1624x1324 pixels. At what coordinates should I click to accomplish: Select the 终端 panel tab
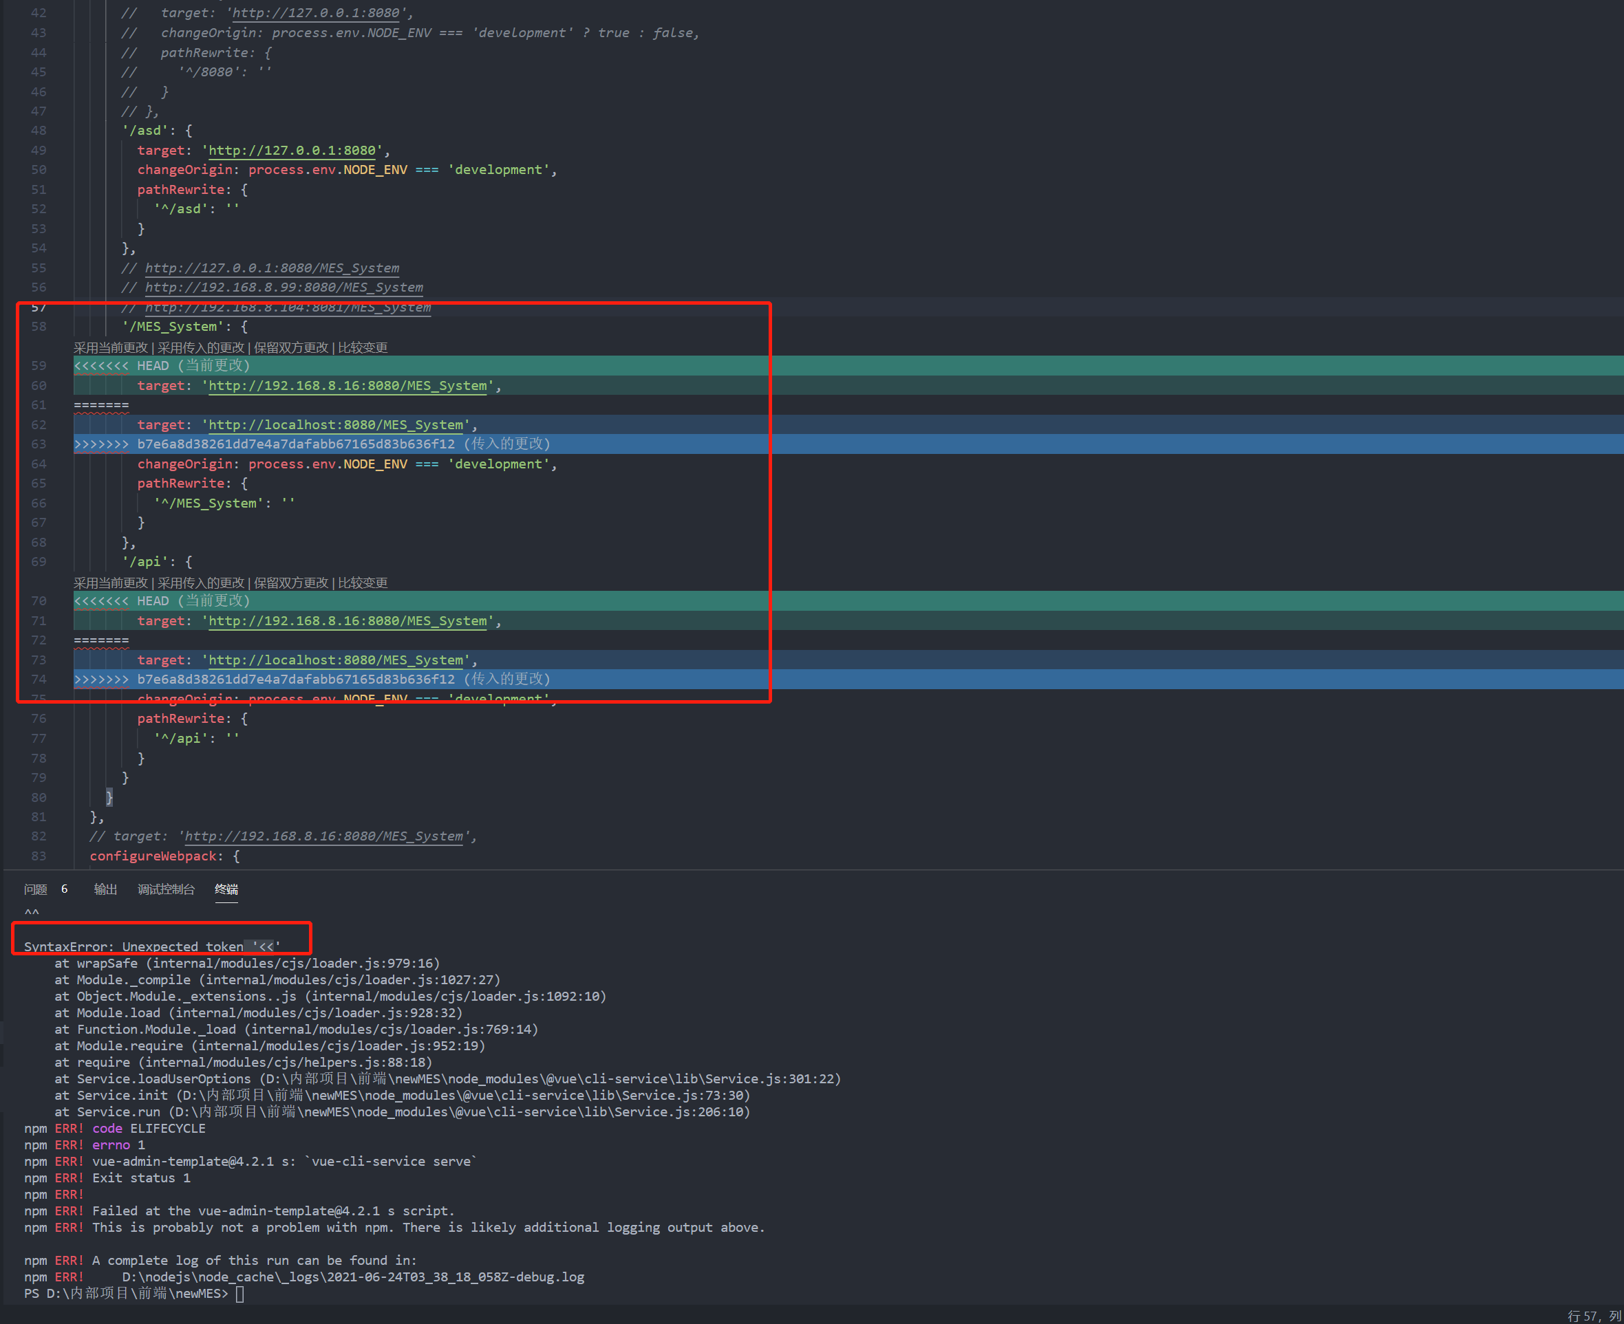[x=226, y=889]
